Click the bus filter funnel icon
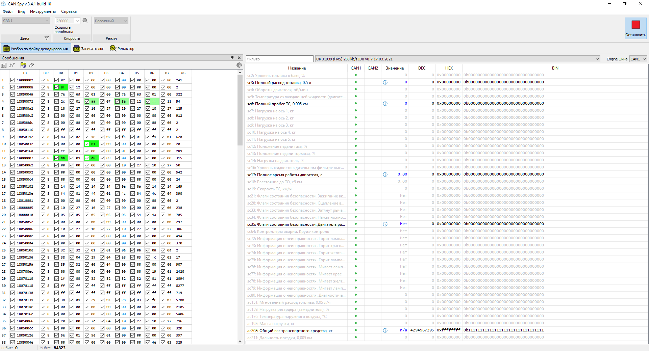Viewport: 649px width, 351px height. (47, 38)
